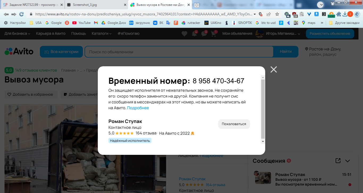Open the Google Translate bookmark icon

pyautogui.click(x=168, y=23)
